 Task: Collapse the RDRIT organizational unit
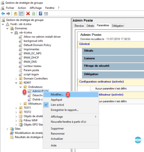click(x=16, y=83)
